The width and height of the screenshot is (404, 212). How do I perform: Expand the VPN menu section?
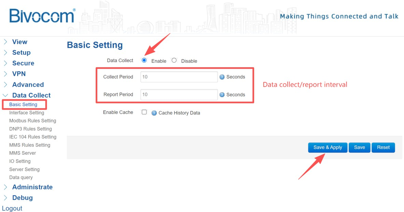point(19,74)
